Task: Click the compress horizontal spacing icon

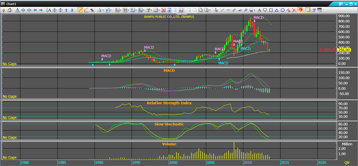Action: coord(29,10)
